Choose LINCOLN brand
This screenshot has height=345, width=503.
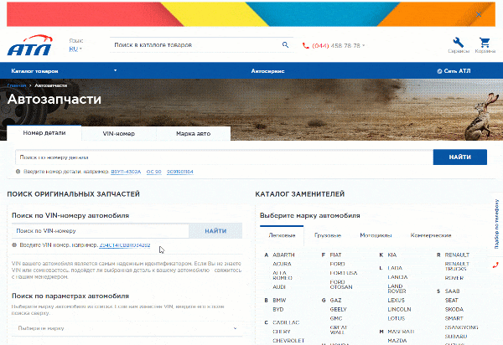point(399,310)
